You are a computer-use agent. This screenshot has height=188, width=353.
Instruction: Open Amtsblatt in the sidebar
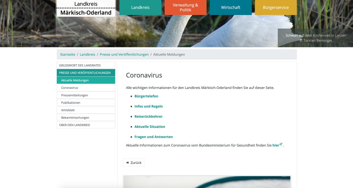(86, 110)
